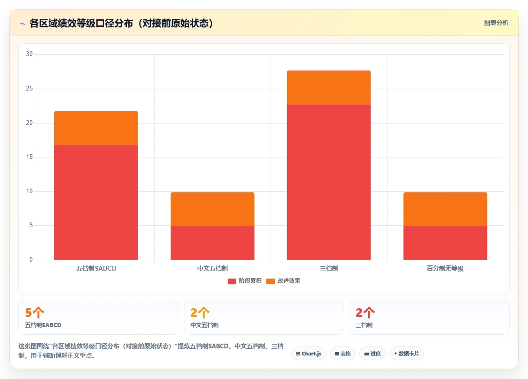Click the red segment of 三档制 bar

(x=329, y=182)
